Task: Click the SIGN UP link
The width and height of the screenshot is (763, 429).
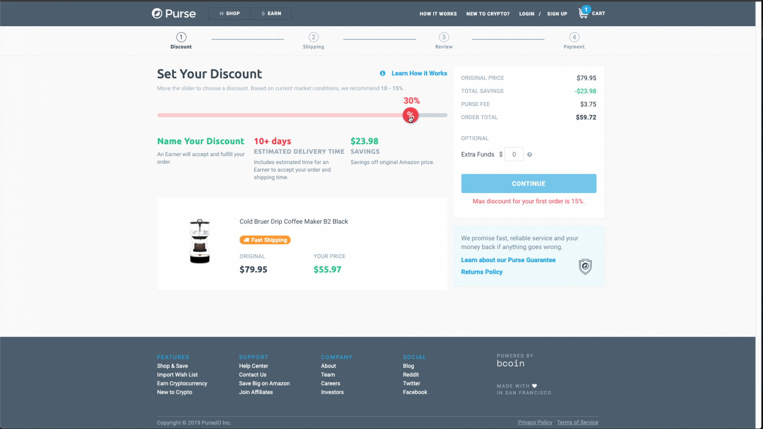Action: coord(557,14)
